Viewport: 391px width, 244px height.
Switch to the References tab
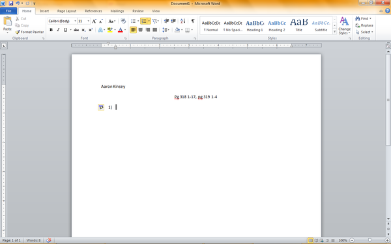tap(93, 11)
